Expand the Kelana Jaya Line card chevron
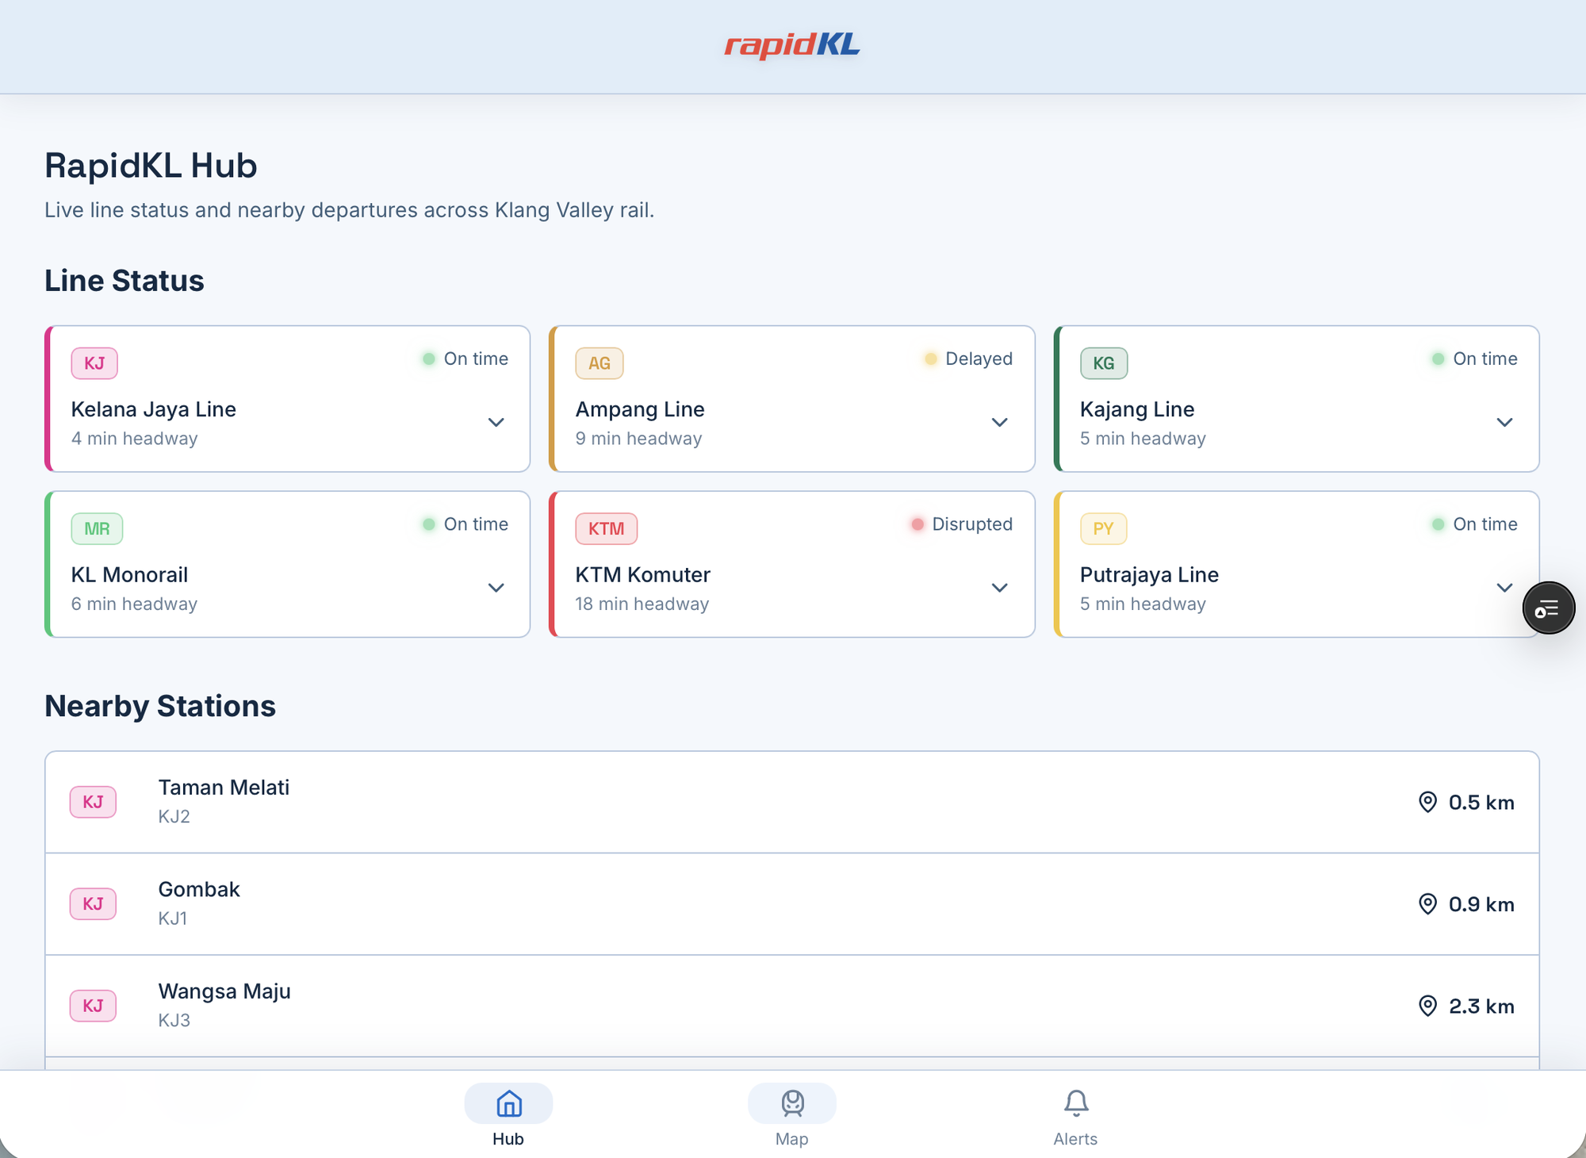1586x1158 pixels. 496,422
